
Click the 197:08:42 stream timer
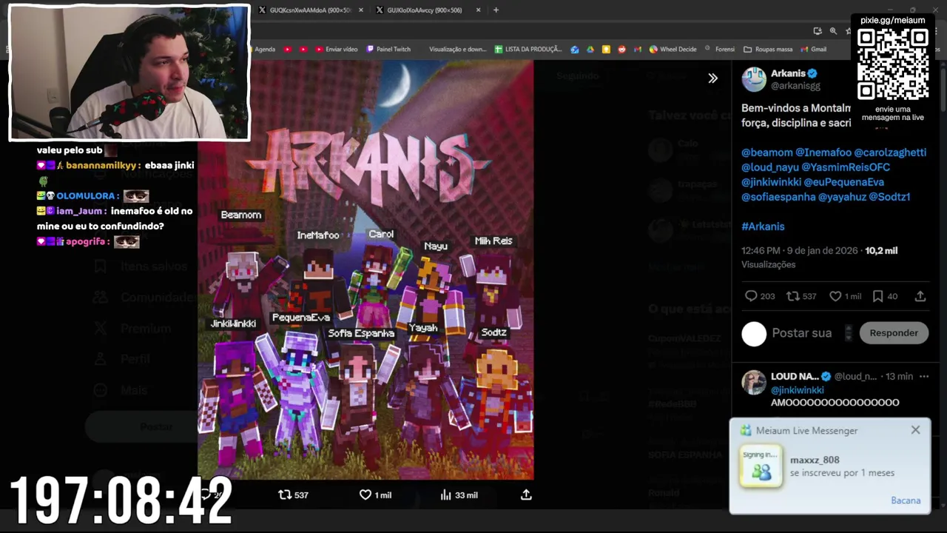click(x=121, y=501)
